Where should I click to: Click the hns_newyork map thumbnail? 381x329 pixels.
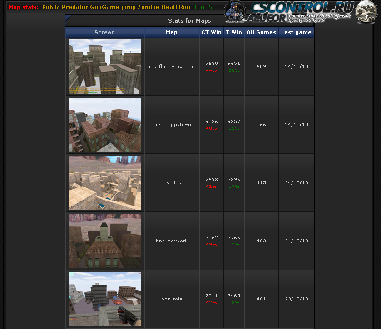(x=105, y=241)
